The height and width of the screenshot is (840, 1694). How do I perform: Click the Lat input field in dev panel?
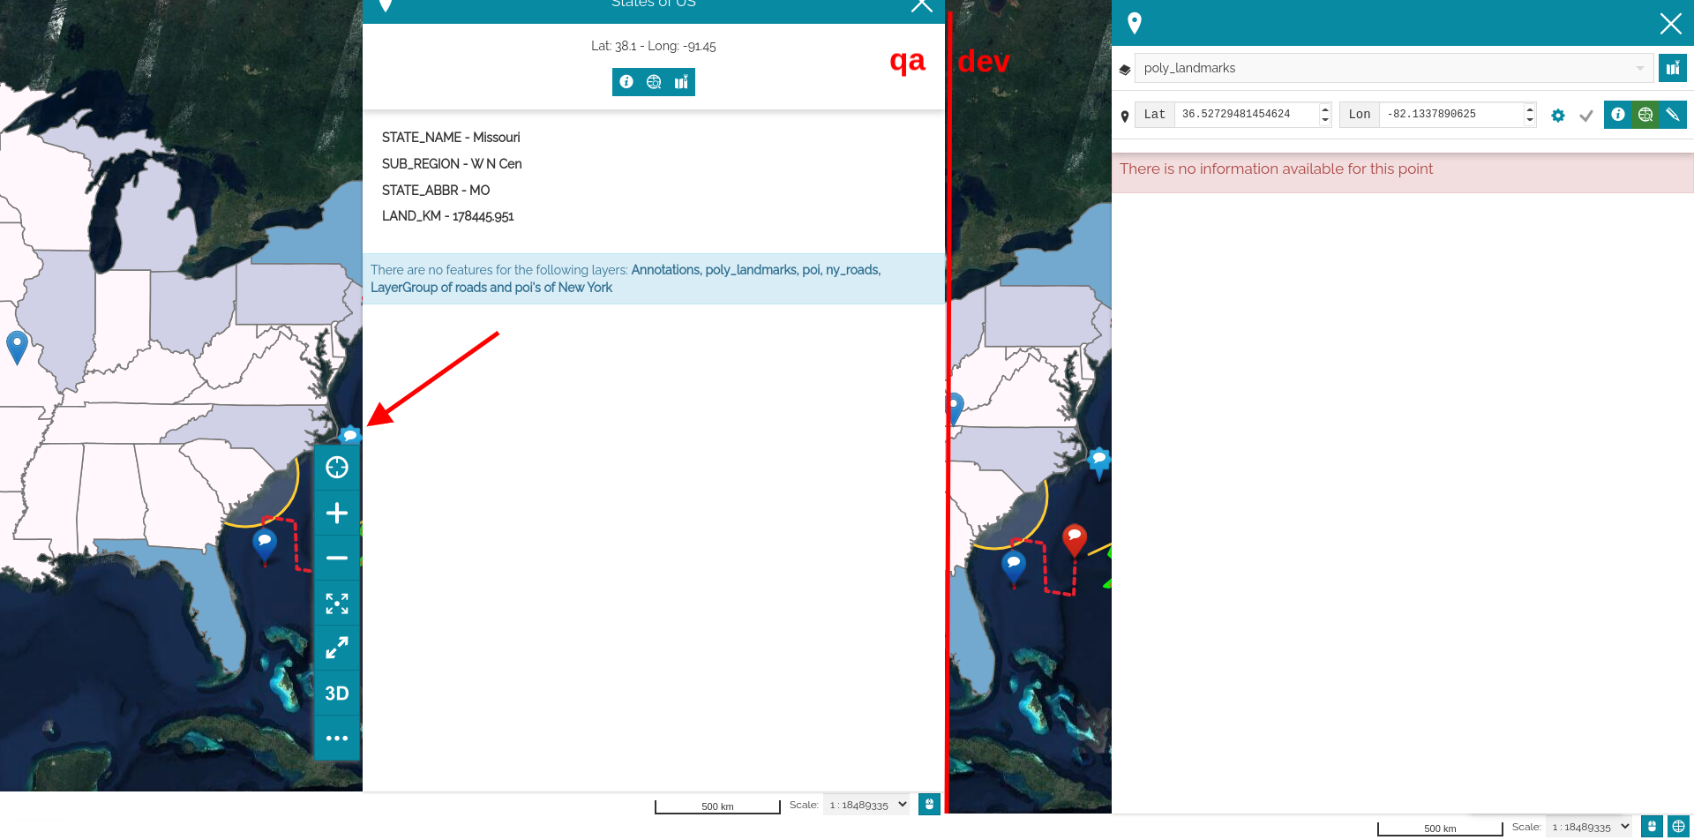1247,115
